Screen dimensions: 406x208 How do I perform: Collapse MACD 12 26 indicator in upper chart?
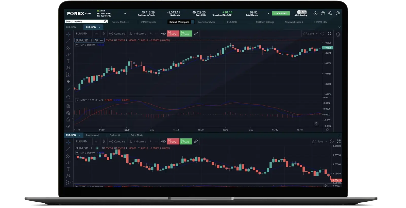[77, 100]
